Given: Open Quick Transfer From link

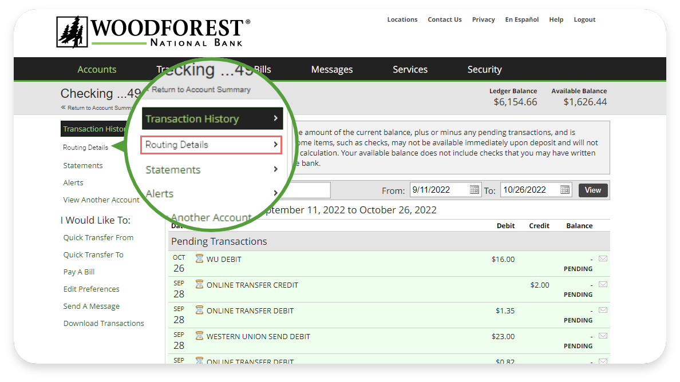Looking at the screenshot, I should (98, 238).
